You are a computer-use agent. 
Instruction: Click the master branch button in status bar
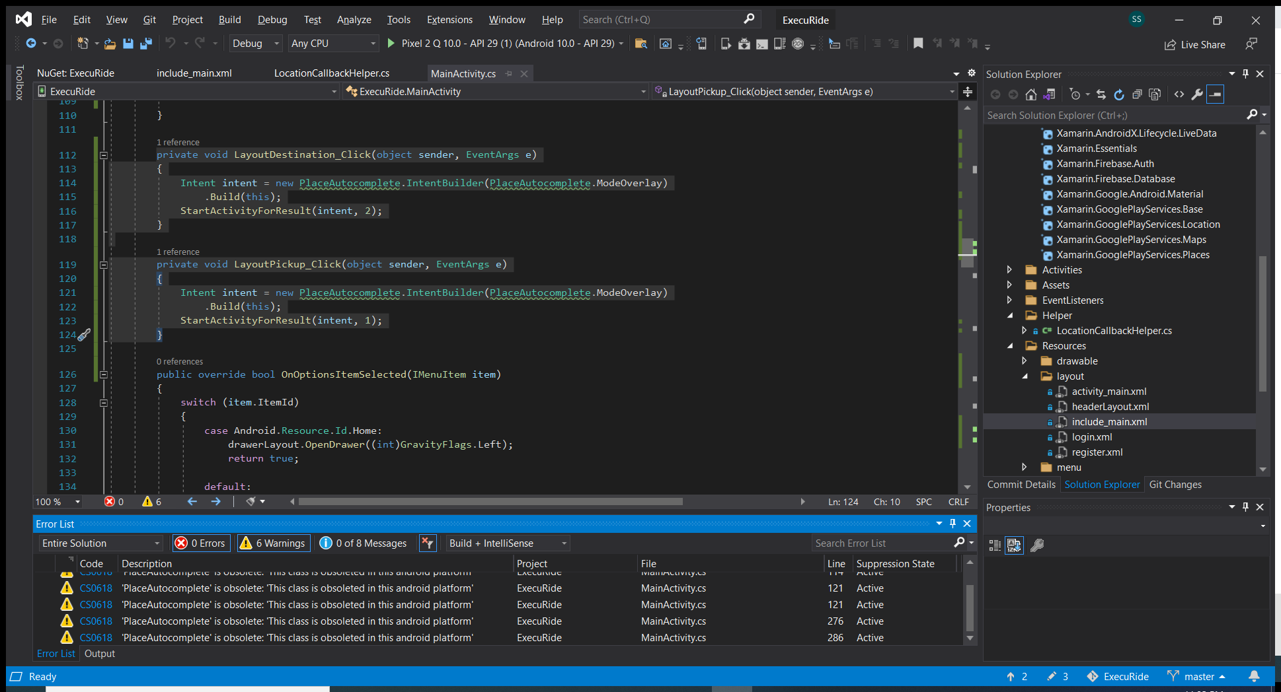(1196, 677)
